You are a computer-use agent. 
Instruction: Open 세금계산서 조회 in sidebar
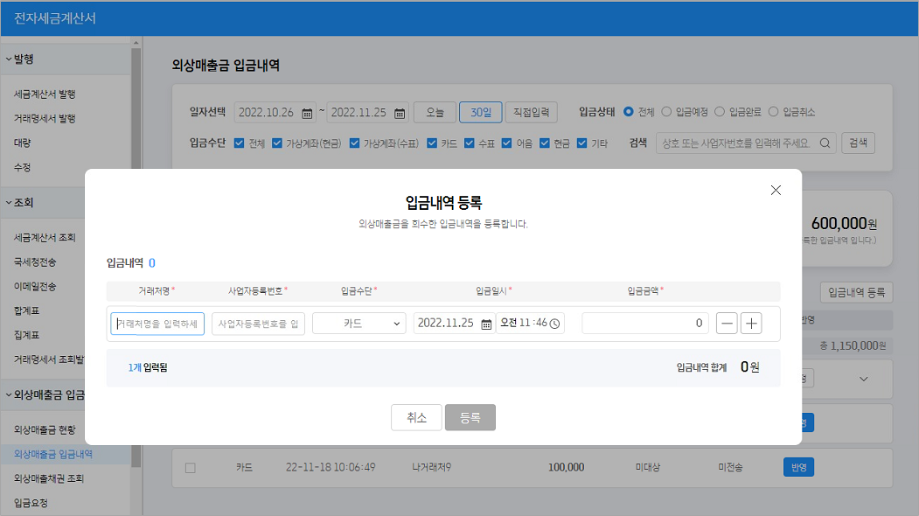tap(45, 238)
